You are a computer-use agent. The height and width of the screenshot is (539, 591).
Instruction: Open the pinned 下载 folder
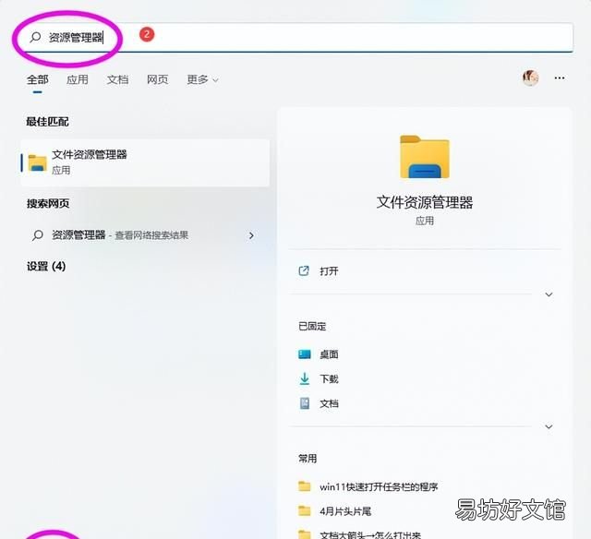pyautogui.click(x=329, y=379)
